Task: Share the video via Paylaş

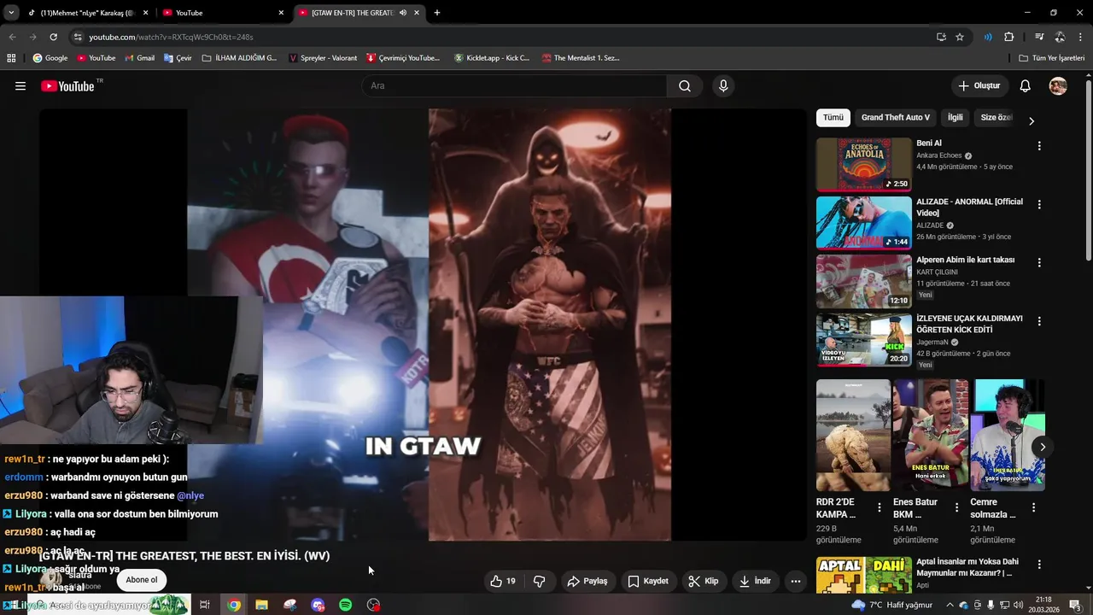Action: pyautogui.click(x=587, y=581)
